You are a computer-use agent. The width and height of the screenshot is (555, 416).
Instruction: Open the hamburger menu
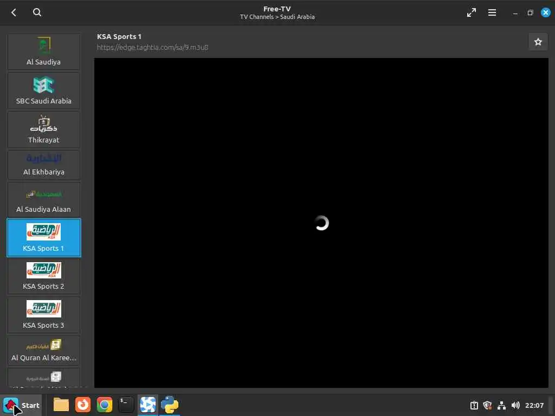[x=492, y=13]
